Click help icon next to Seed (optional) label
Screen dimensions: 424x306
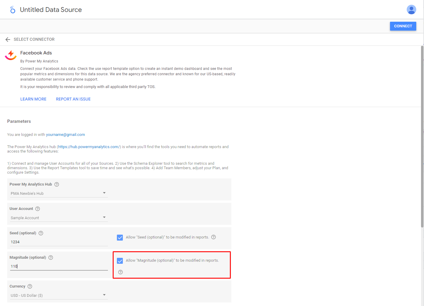(x=41, y=233)
